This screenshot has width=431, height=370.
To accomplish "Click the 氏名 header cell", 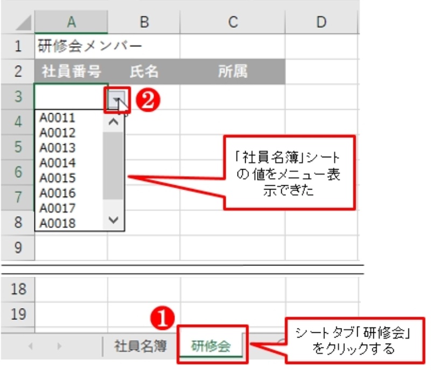I will click(x=144, y=72).
